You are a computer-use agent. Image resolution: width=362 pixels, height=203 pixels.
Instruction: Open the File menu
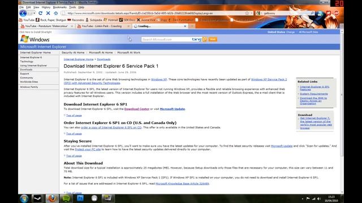21,7
